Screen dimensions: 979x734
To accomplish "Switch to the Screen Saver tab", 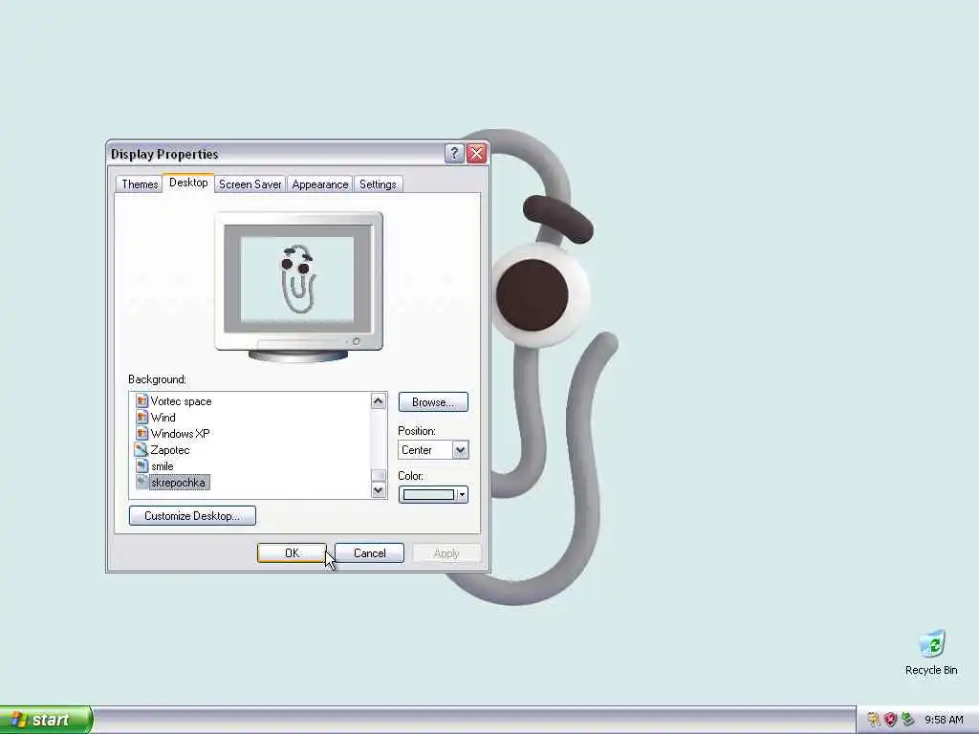I will (250, 184).
